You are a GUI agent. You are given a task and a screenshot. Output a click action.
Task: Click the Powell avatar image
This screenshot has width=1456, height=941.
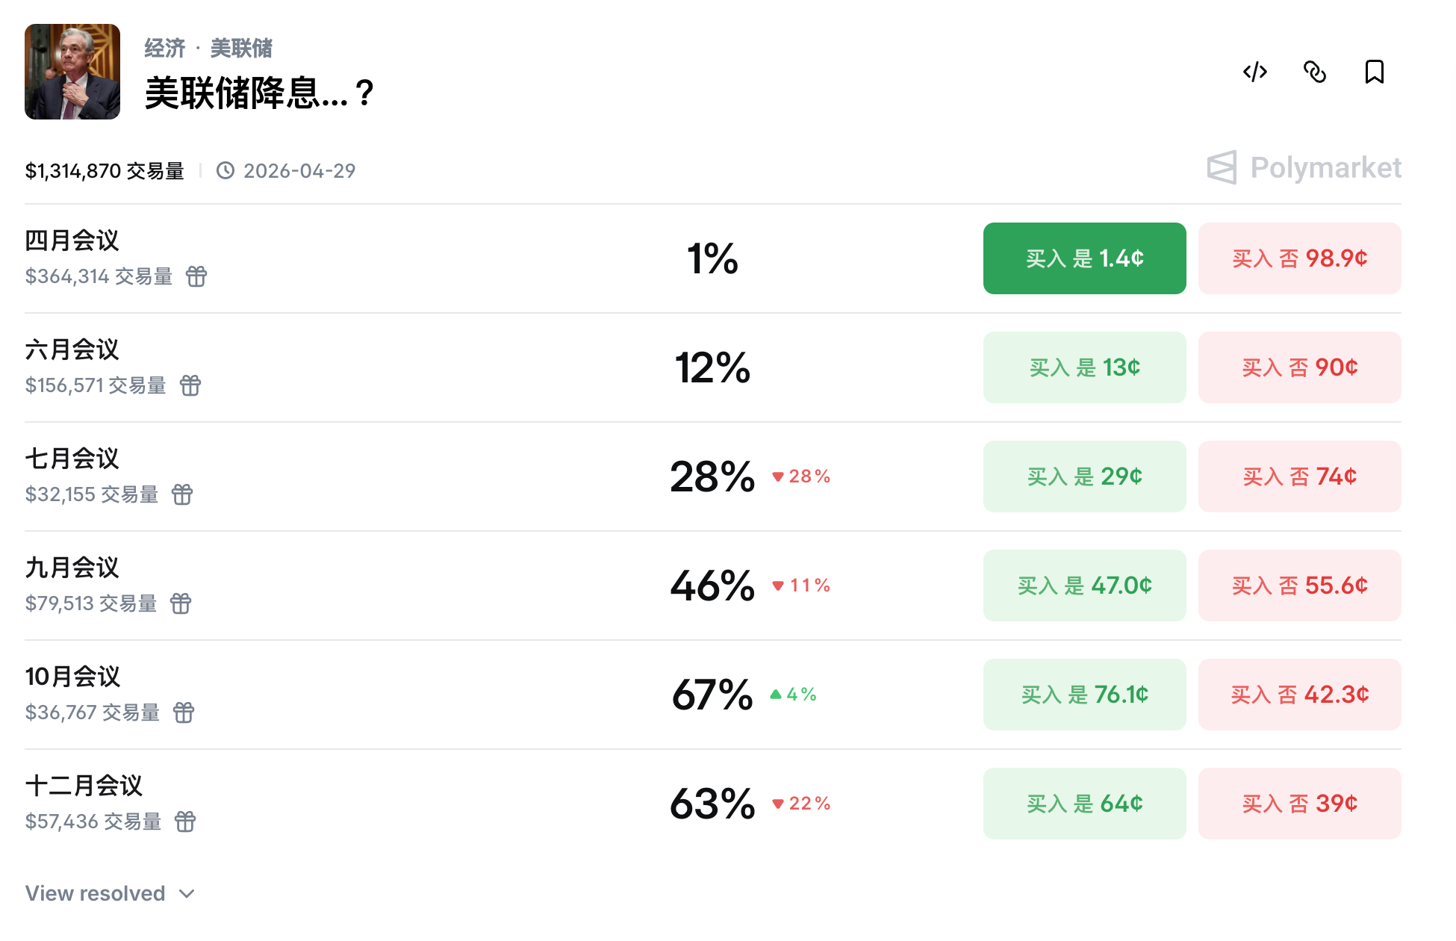(x=71, y=71)
